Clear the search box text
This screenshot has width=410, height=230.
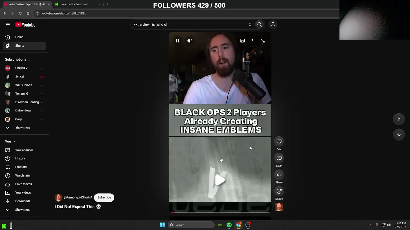pos(250,24)
